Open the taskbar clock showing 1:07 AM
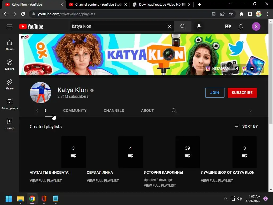 [253, 199]
